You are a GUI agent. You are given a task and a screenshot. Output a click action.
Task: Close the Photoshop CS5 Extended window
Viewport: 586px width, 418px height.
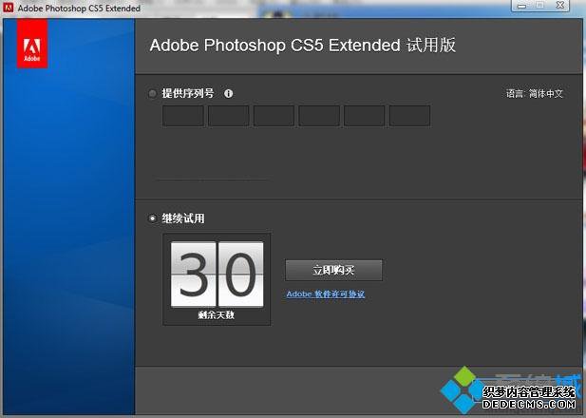559,6
